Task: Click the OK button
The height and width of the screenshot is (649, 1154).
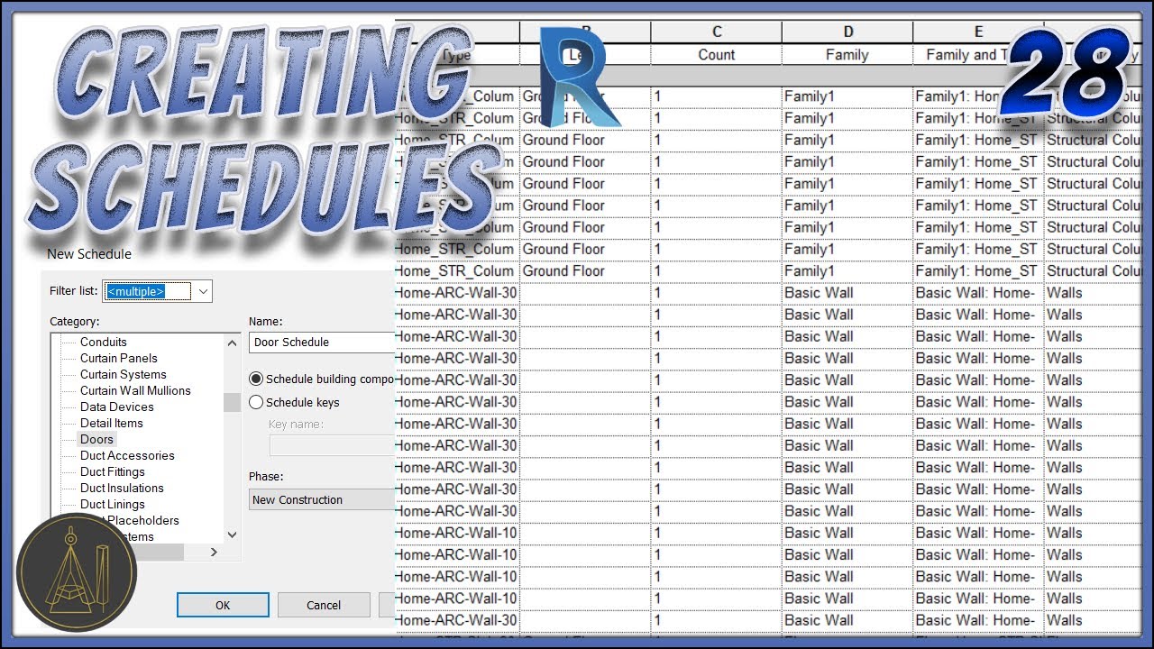Action: click(223, 605)
